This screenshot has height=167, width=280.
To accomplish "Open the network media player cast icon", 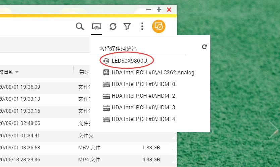I will (x=97, y=27).
